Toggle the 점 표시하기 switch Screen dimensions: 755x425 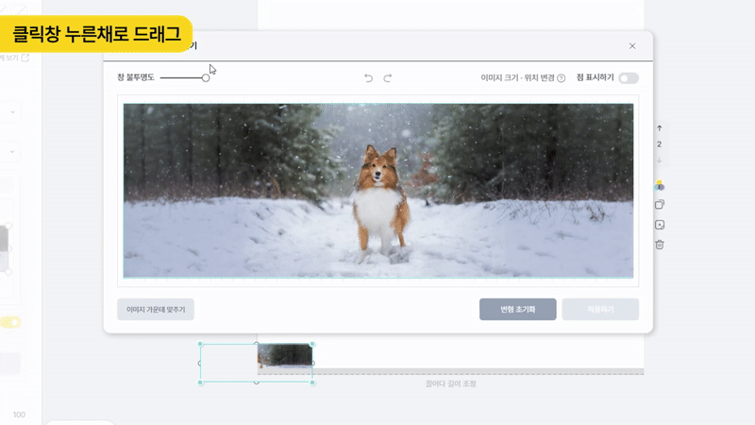point(629,78)
